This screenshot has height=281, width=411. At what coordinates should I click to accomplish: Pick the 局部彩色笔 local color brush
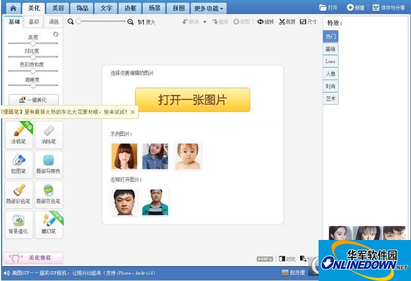[19, 194]
